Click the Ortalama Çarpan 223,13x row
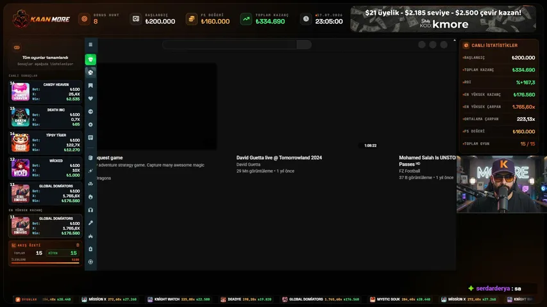 [x=498, y=119]
